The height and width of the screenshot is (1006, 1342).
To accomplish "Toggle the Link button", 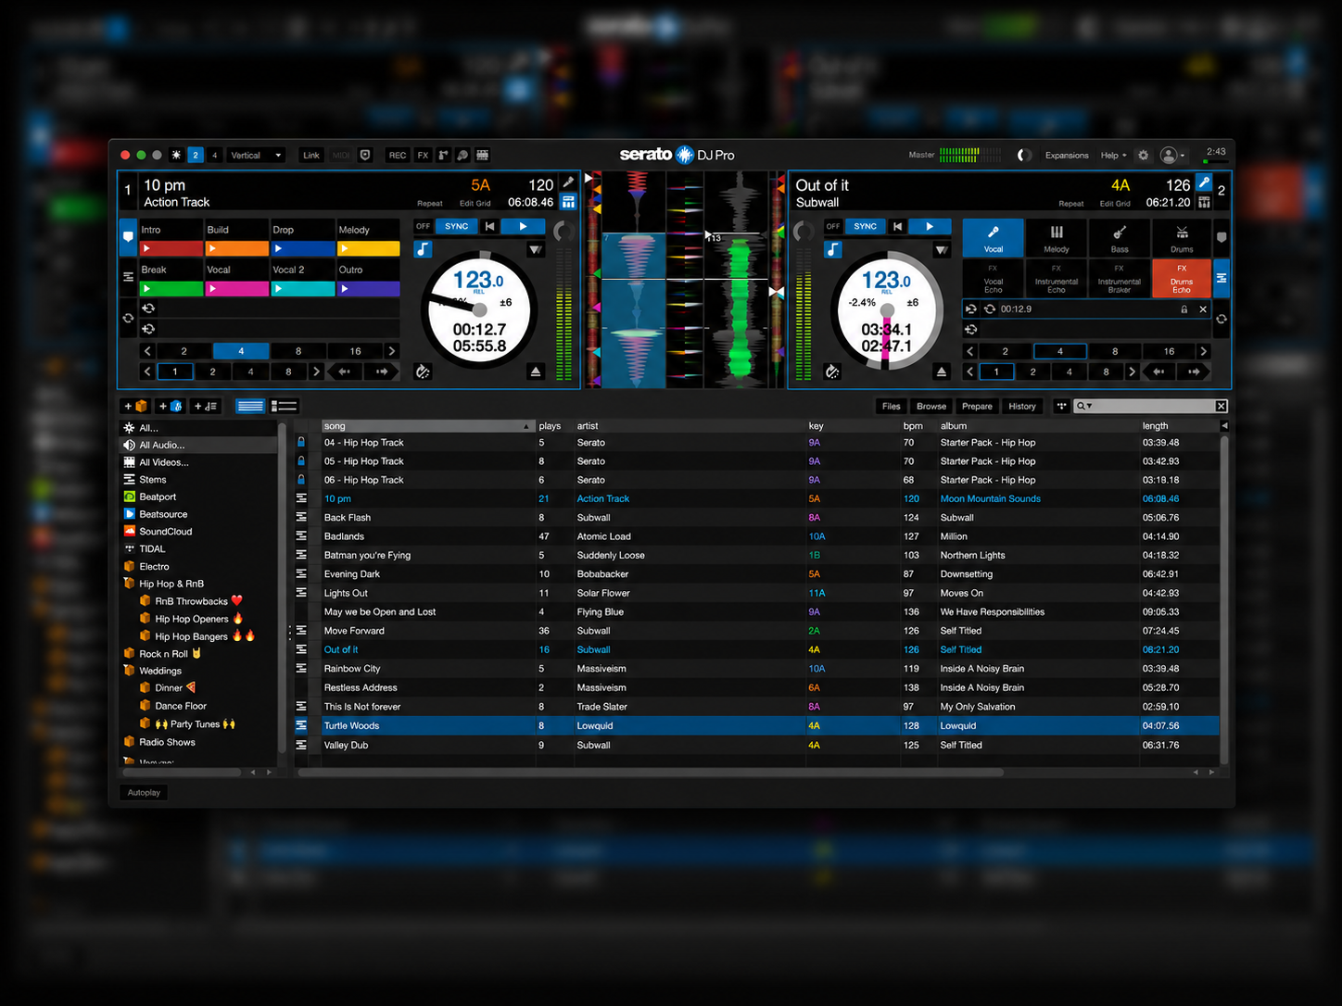I will [311, 155].
